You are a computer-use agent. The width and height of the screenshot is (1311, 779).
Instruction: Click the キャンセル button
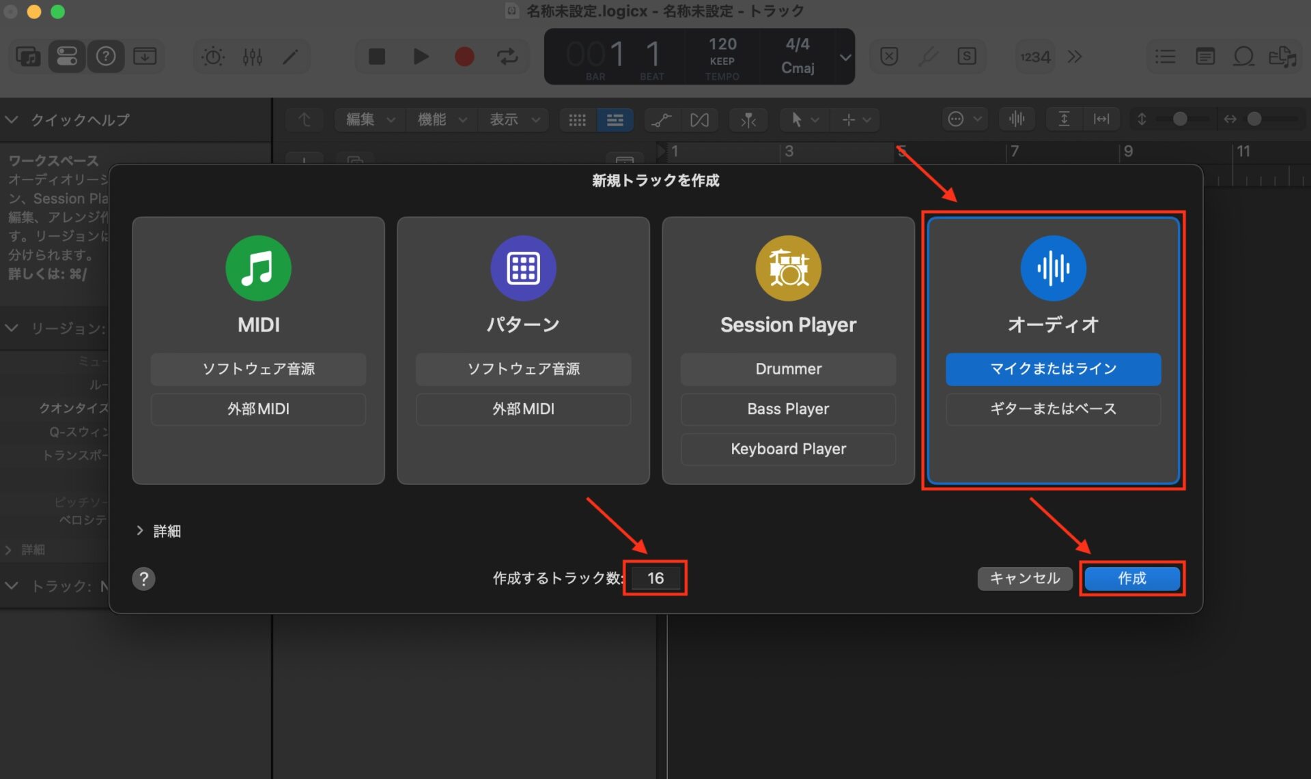pos(1025,578)
